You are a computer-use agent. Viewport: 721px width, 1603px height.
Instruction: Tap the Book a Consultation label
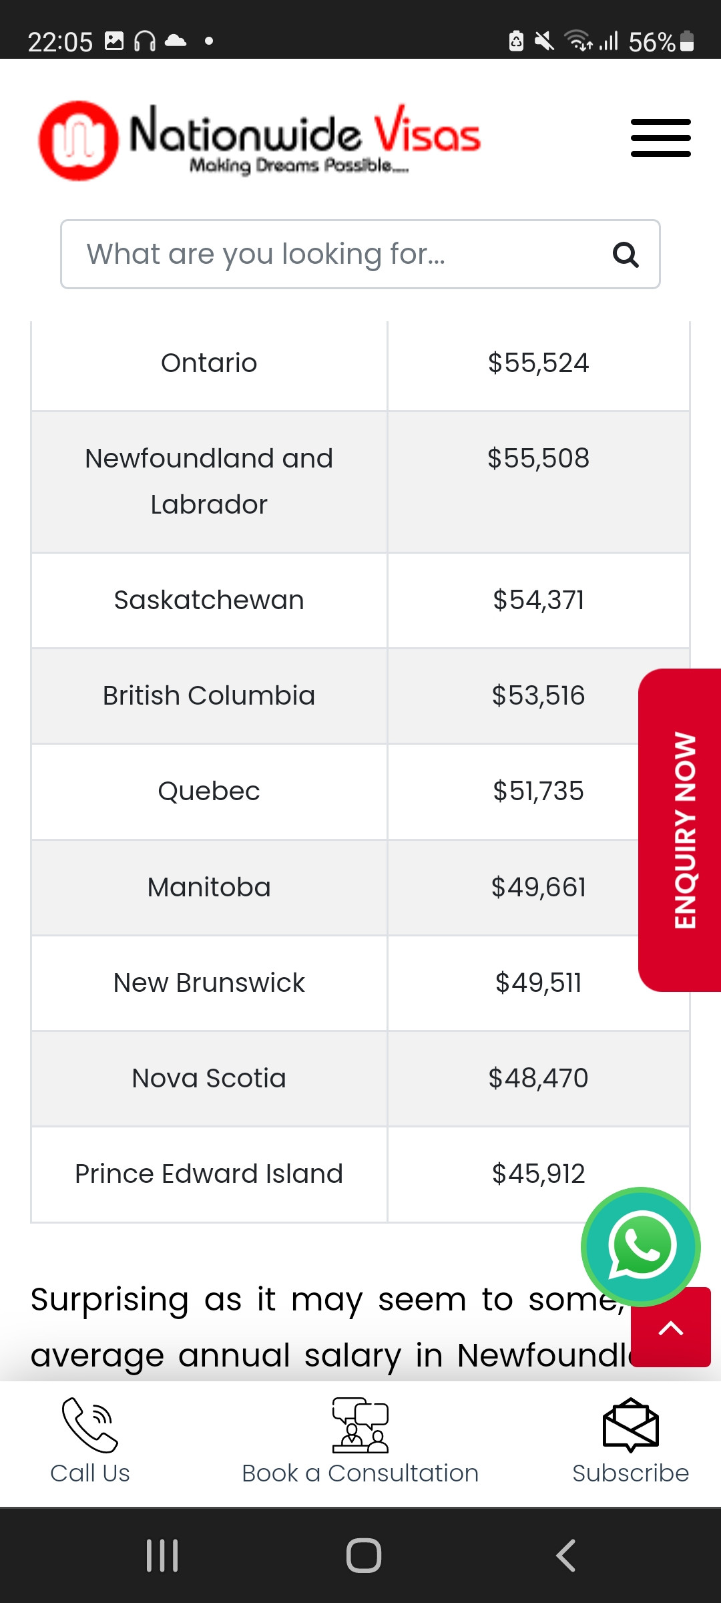click(360, 1473)
